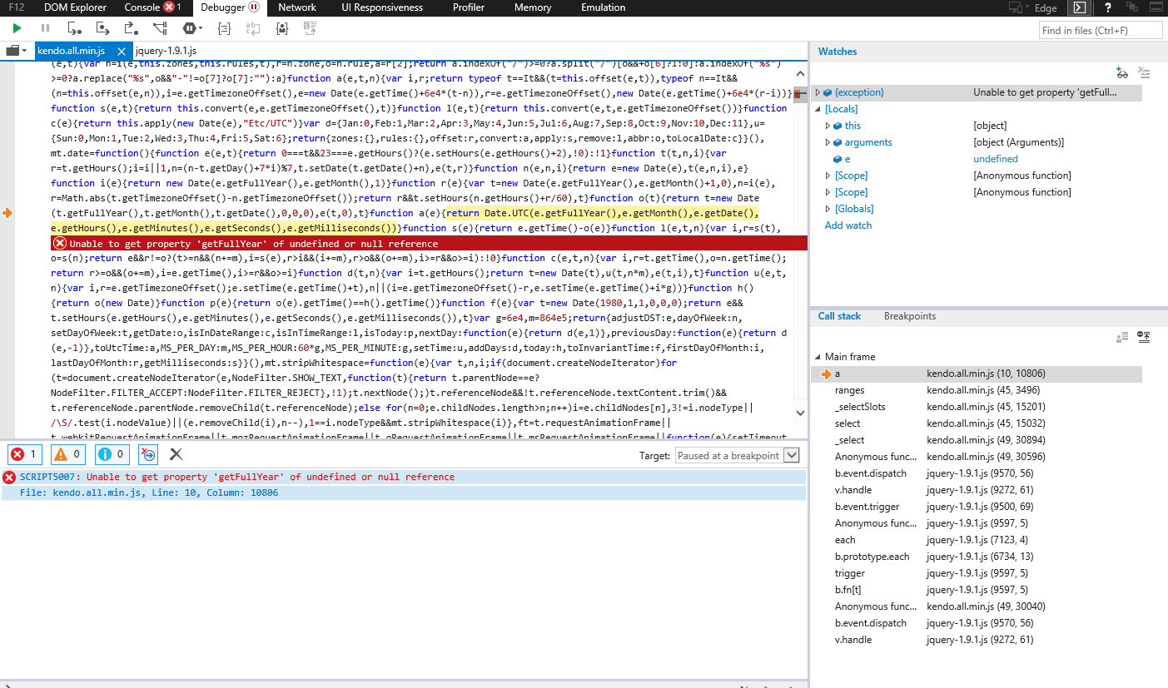The width and height of the screenshot is (1168, 688).
Task: Toggle the console drawer button in header
Action: coord(1080,8)
